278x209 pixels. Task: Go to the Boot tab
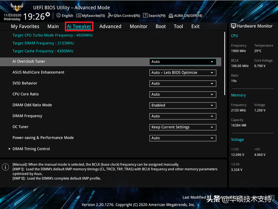[x=161, y=27]
